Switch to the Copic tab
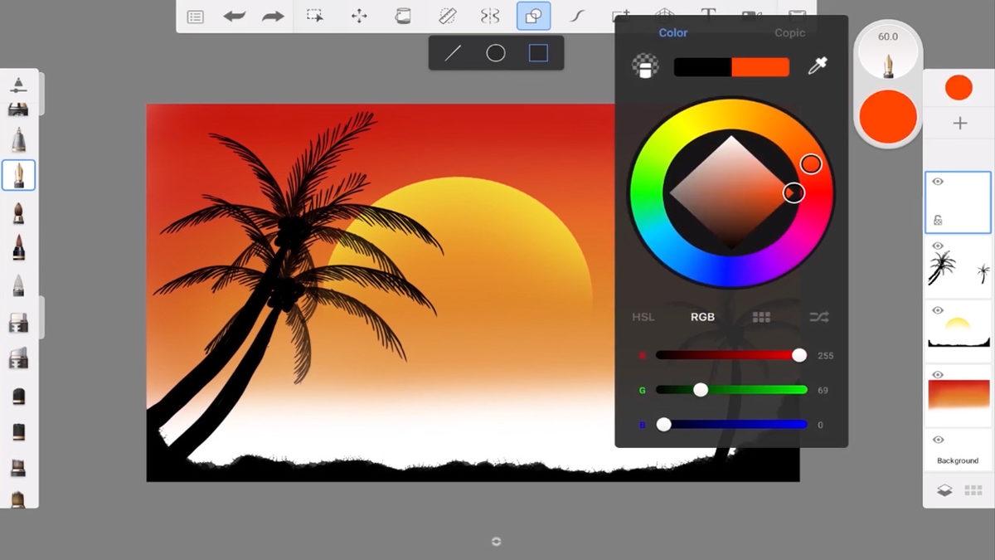Image resolution: width=995 pixels, height=560 pixels. (x=789, y=33)
